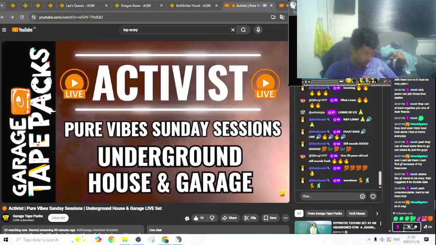The width and height of the screenshot is (436, 245).
Task: Click the Windows taskbar search box
Action: click(50, 240)
